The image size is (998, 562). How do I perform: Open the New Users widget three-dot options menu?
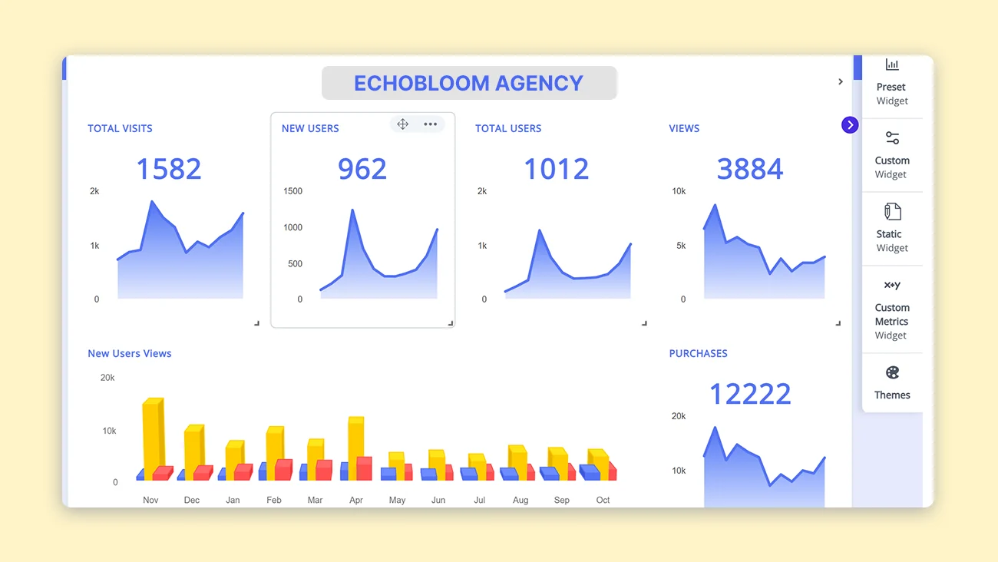[x=430, y=124]
